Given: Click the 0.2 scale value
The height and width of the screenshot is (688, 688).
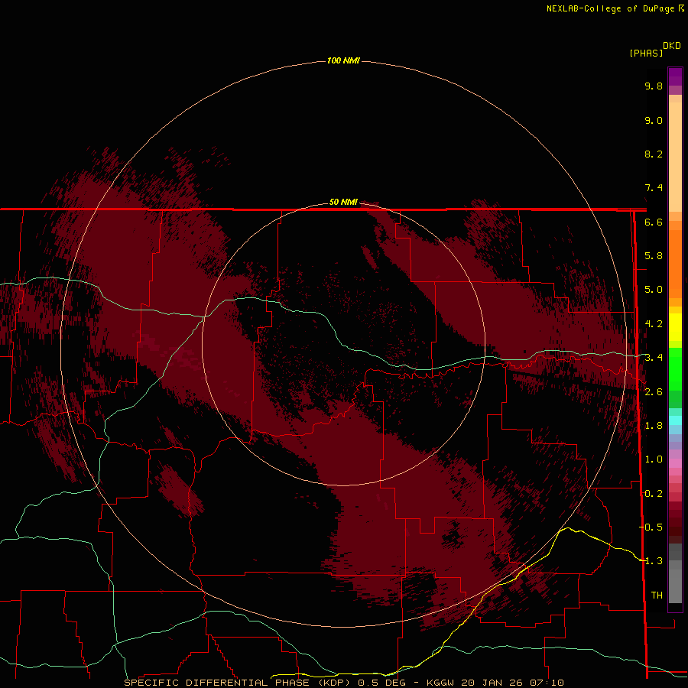Looking at the screenshot, I should point(654,494).
